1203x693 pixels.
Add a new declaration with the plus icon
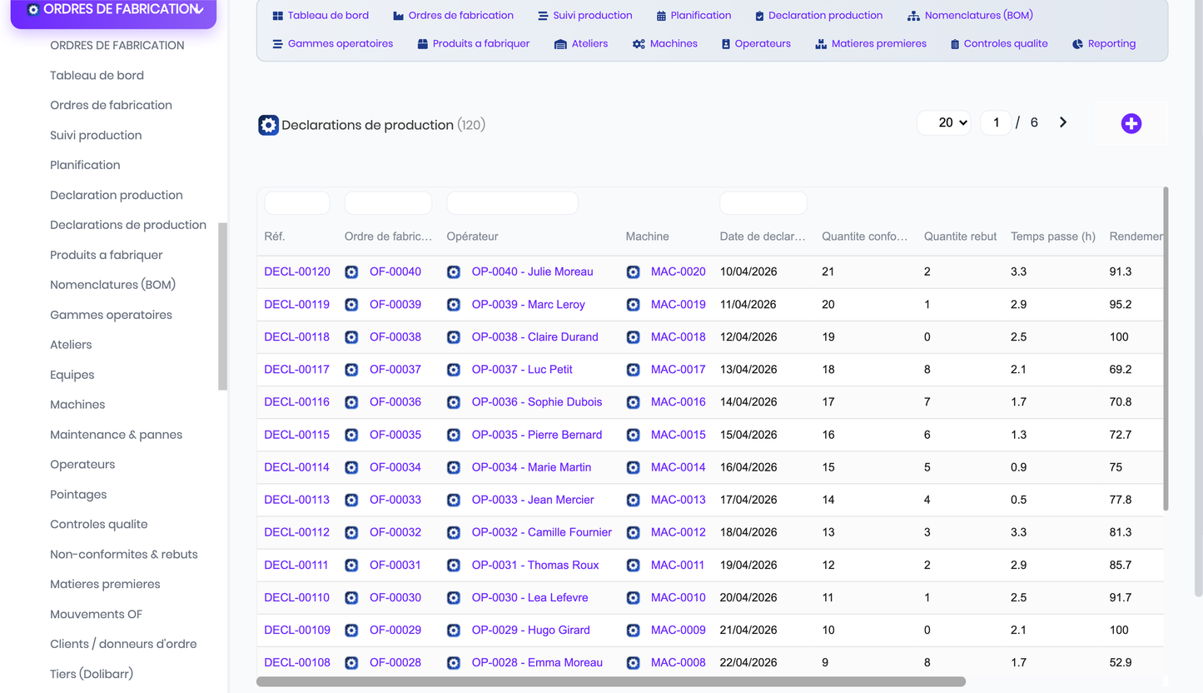click(x=1131, y=123)
